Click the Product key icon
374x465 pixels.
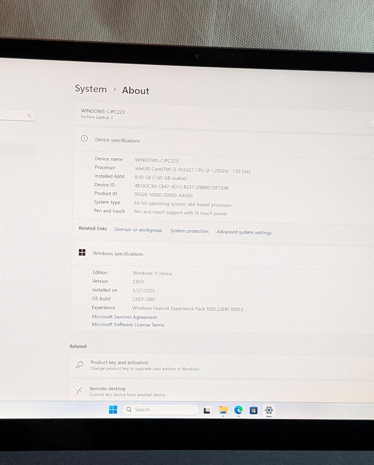80,365
